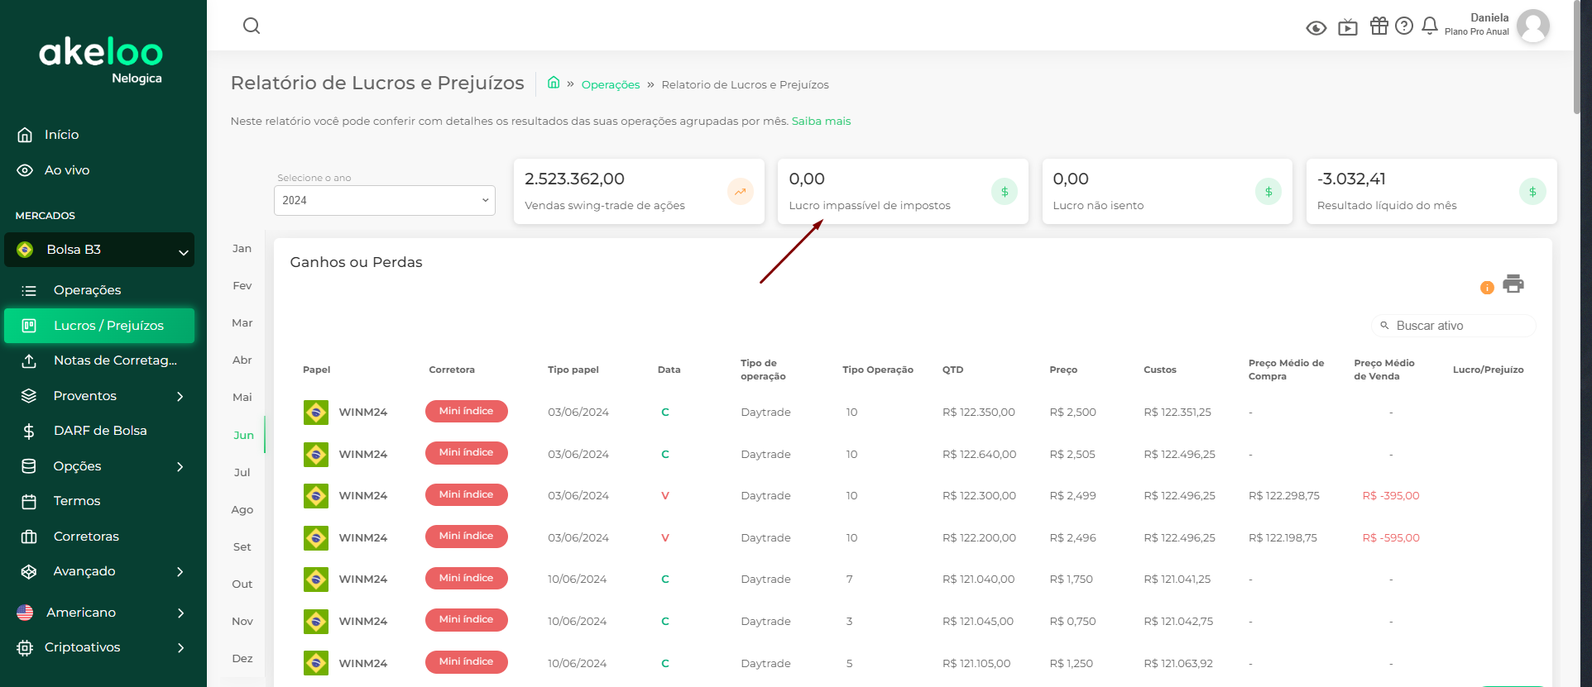Print the Ganhos ou Perdas report
This screenshot has width=1592, height=687.
(1513, 284)
